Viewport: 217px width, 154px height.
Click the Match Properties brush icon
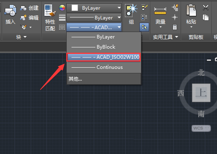point(50,10)
